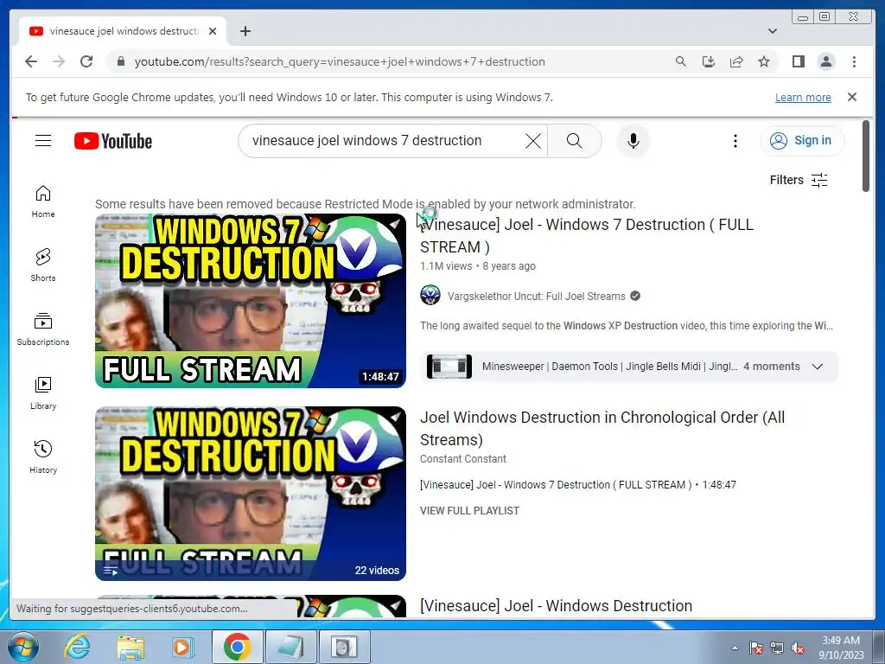This screenshot has height=664, width=885.
Task: Open the Vargskelethor channel avatar
Action: pos(430,296)
